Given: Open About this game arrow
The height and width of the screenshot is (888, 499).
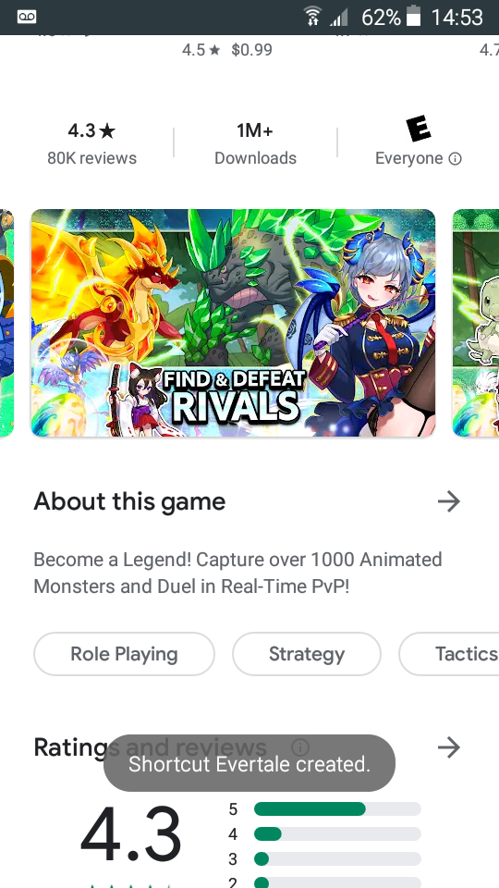Looking at the screenshot, I should [449, 501].
